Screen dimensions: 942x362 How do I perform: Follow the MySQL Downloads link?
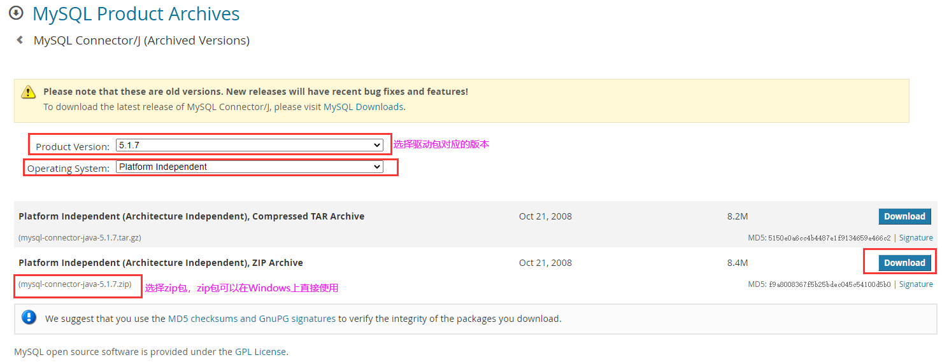pyautogui.click(x=363, y=107)
